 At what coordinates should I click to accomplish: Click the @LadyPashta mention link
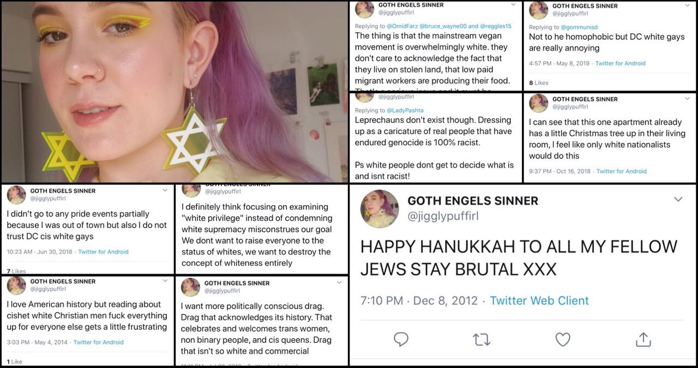pyautogui.click(x=405, y=110)
